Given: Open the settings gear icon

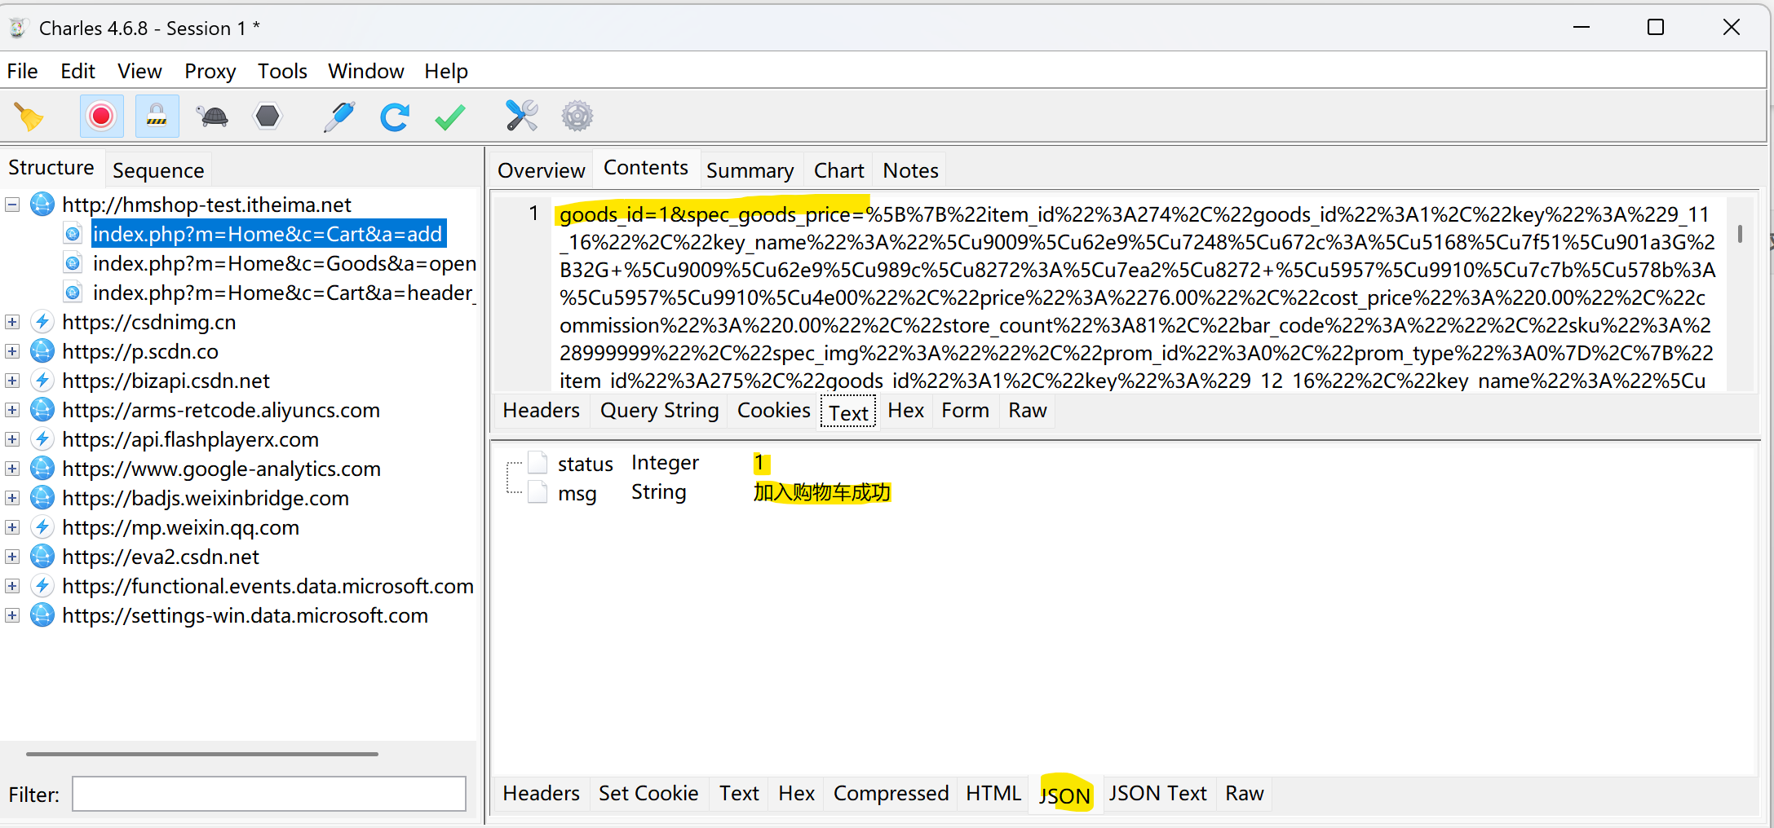Looking at the screenshot, I should pos(577,116).
